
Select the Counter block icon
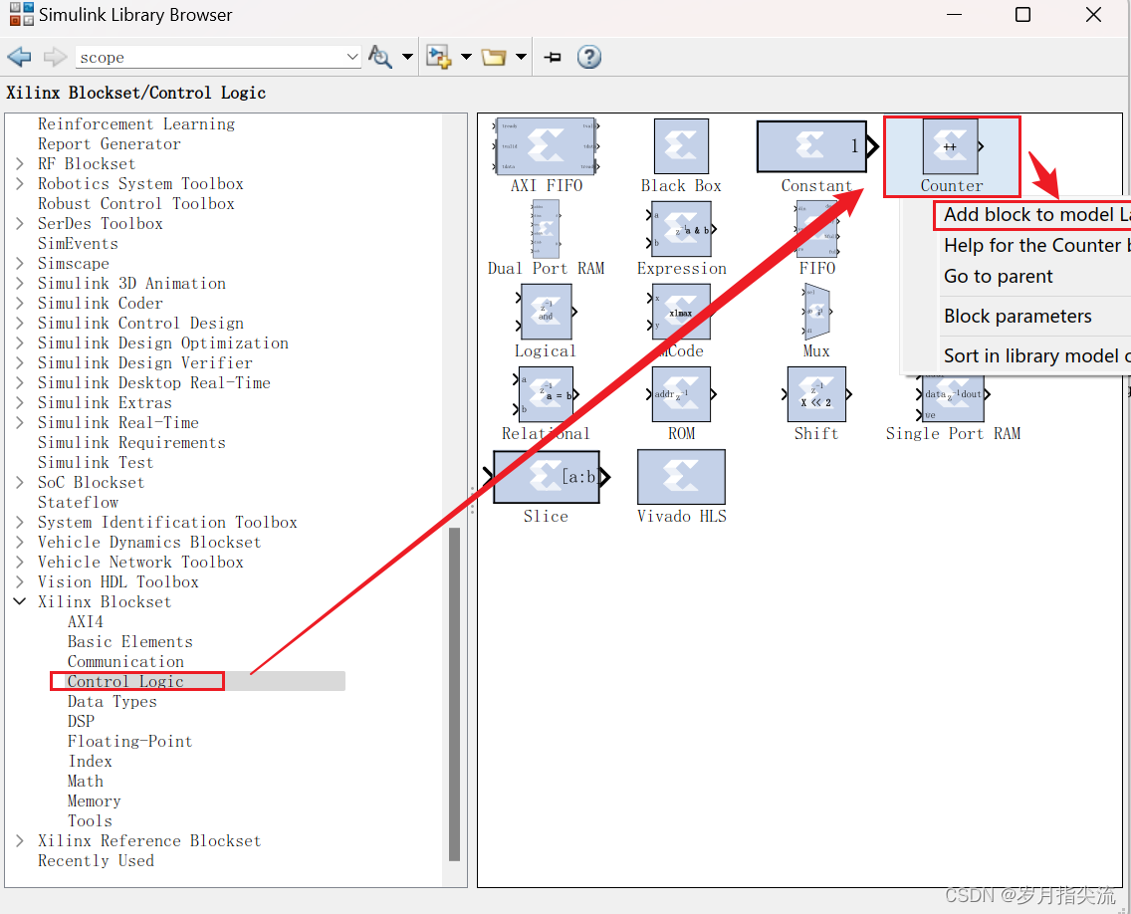point(951,146)
